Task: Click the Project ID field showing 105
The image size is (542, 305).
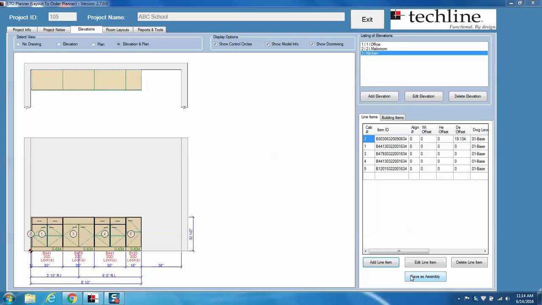Action: point(62,17)
